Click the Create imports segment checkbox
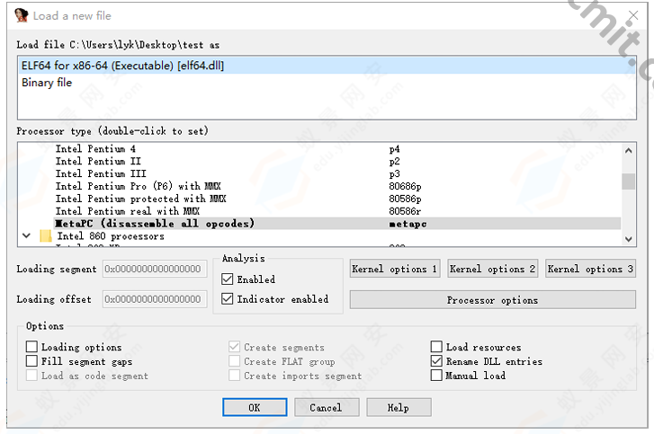The height and width of the screenshot is (434, 654). click(235, 376)
